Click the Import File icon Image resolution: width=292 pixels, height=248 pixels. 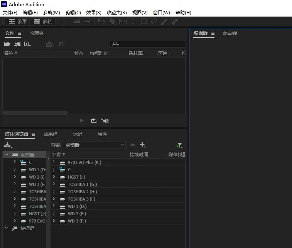click(17, 44)
